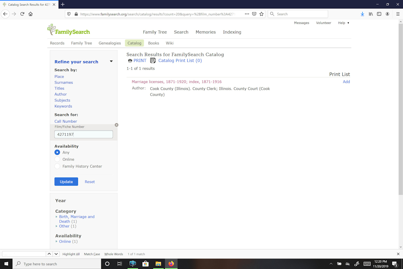
Task: Open Marriage licenses, 1871-1920 result
Action: coord(177,82)
